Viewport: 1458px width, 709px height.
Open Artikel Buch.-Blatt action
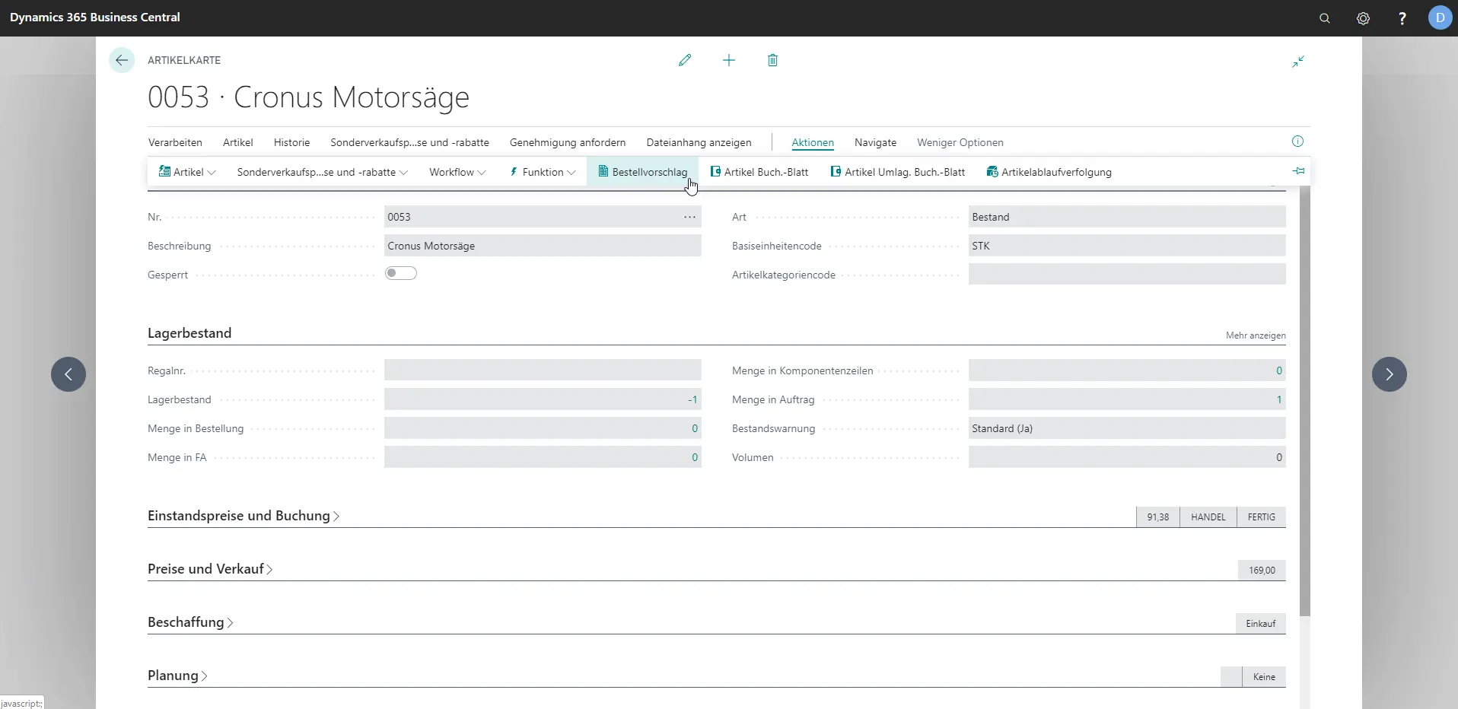[759, 172]
